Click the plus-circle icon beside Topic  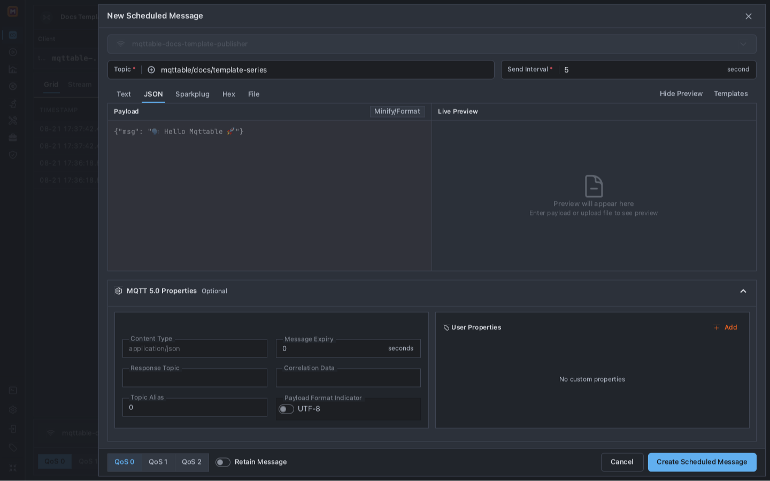(151, 69)
